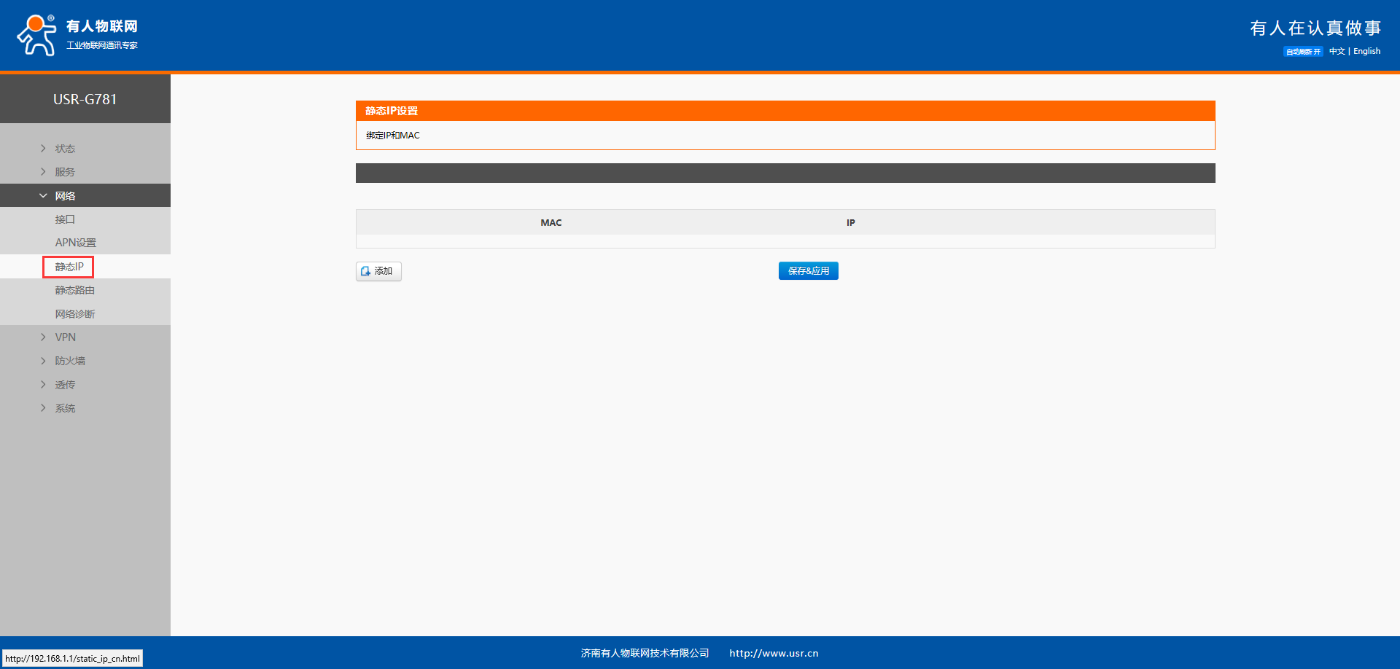Expand the 防火墙 firewall section
1400x669 pixels.
click(x=69, y=361)
